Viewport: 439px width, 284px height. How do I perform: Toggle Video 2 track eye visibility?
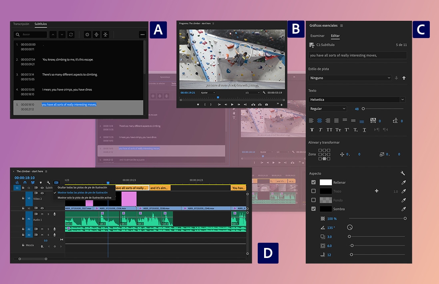42,193
